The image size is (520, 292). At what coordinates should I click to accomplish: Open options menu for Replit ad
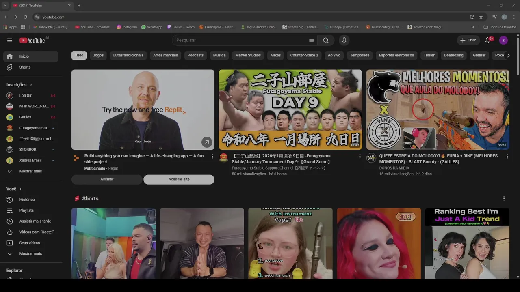(x=212, y=156)
